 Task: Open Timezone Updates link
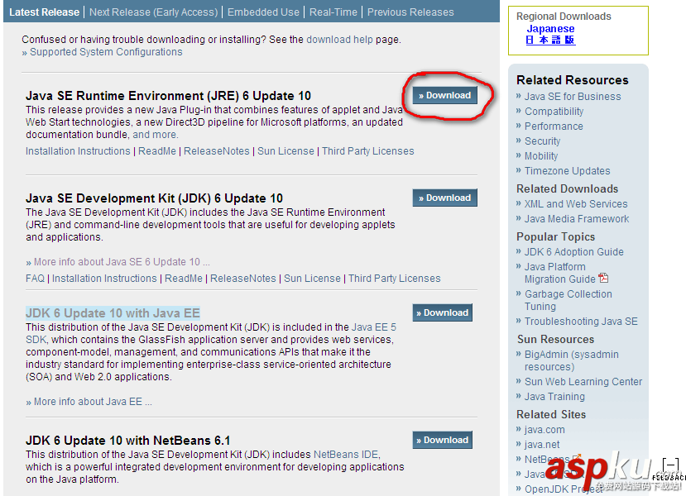568,171
